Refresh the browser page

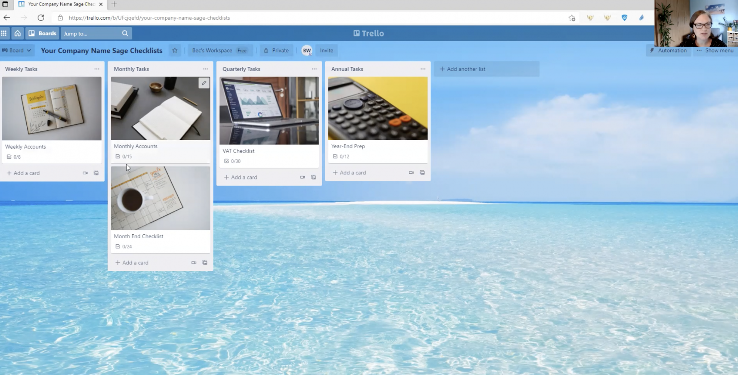click(x=41, y=18)
